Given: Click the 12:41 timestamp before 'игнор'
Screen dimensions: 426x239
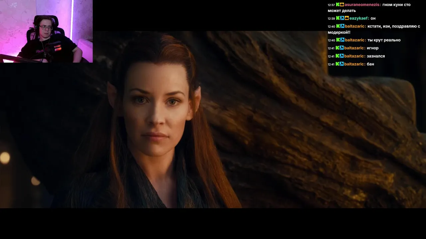Looking at the screenshot, I should [x=331, y=48].
